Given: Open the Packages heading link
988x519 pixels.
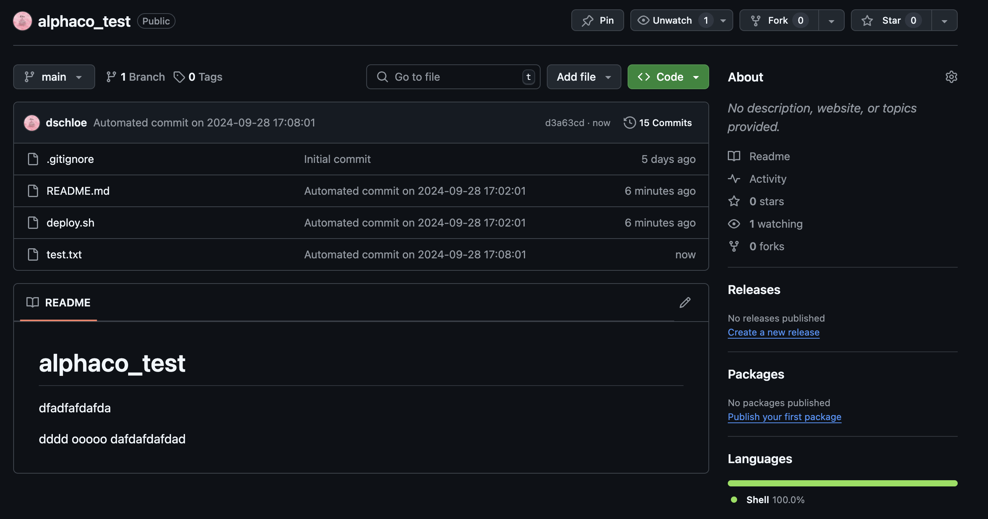Looking at the screenshot, I should 756,374.
